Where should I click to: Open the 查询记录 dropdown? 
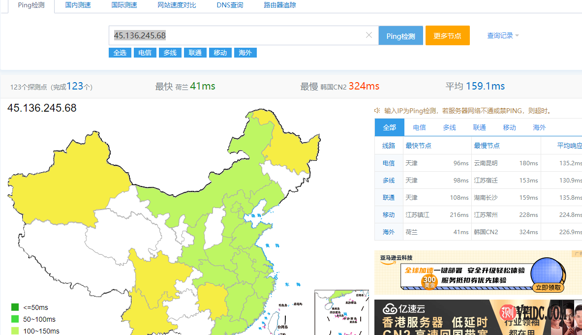[x=503, y=35]
